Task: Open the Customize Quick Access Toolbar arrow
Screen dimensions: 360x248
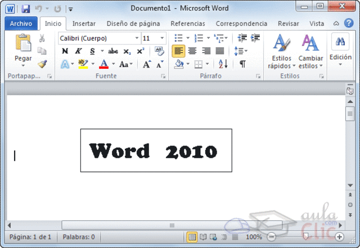Action: pos(71,10)
